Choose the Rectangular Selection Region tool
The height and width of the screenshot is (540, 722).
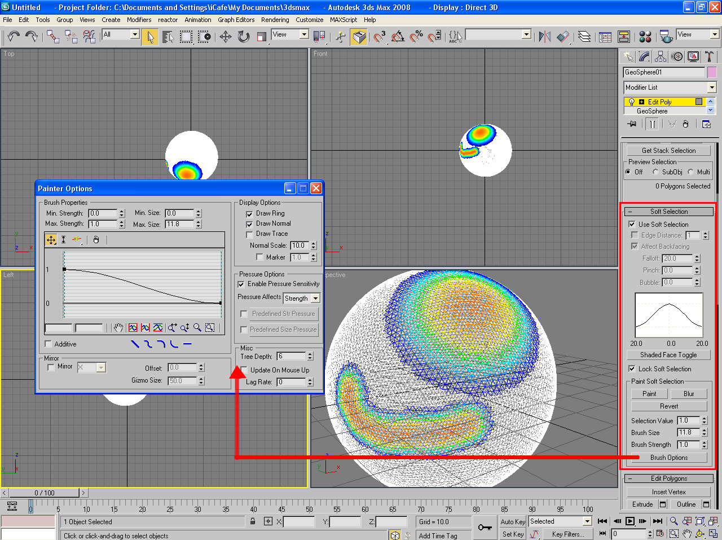(186, 37)
